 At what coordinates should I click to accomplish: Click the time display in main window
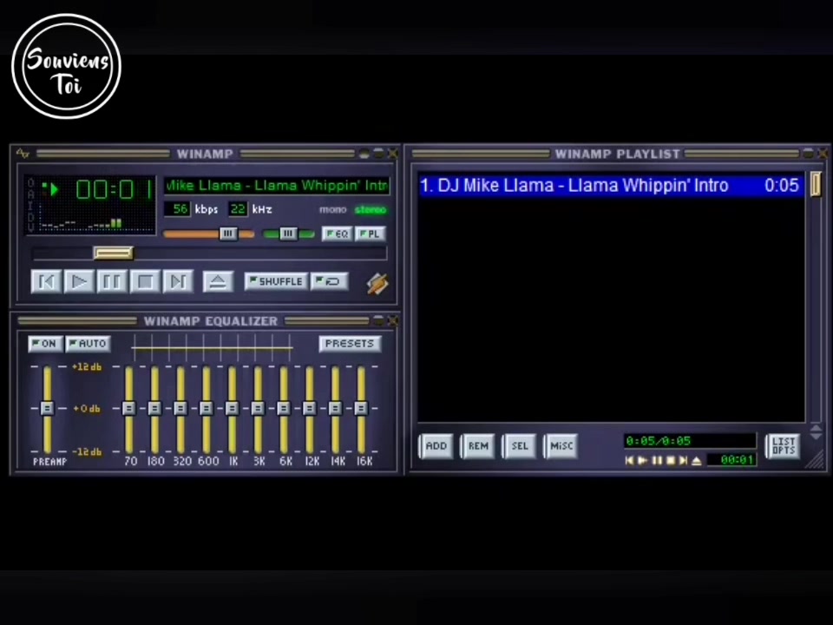pyautogui.click(x=115, y=190)
